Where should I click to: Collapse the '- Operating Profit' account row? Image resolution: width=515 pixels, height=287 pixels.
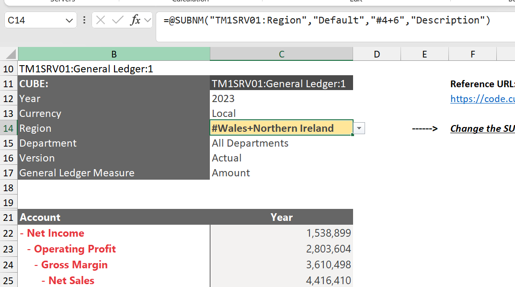click(x=29, y=249)
